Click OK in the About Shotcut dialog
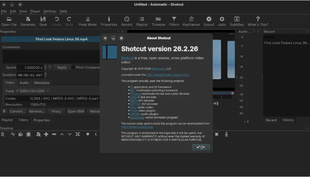310x177 pixels. pyautogui.click(x=201, y=147)
